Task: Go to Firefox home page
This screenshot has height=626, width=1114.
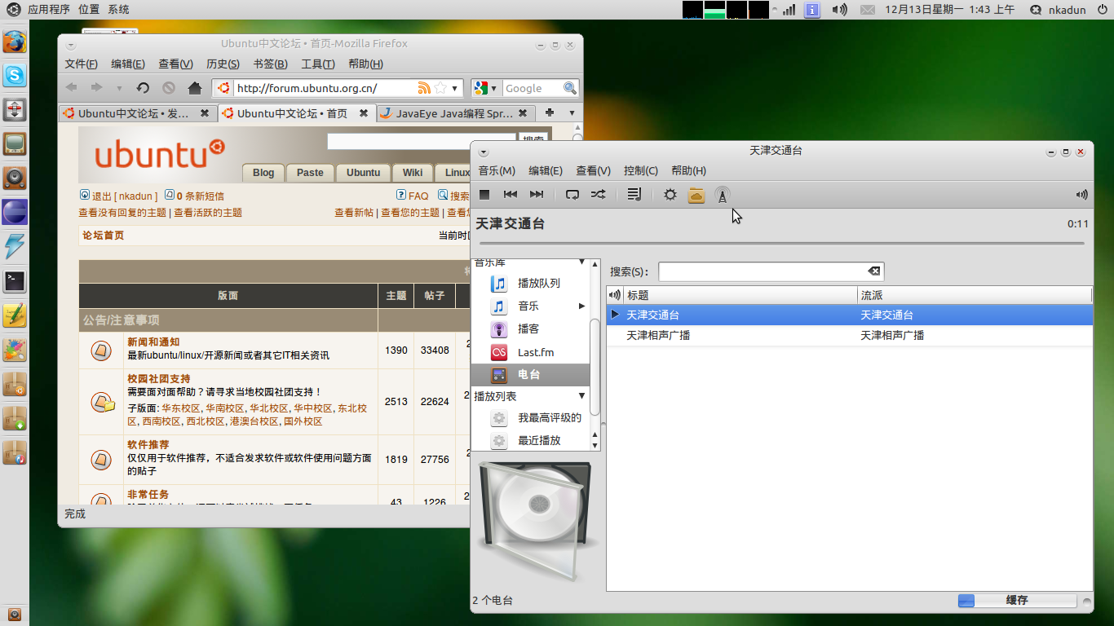Action: pos(195,88)
